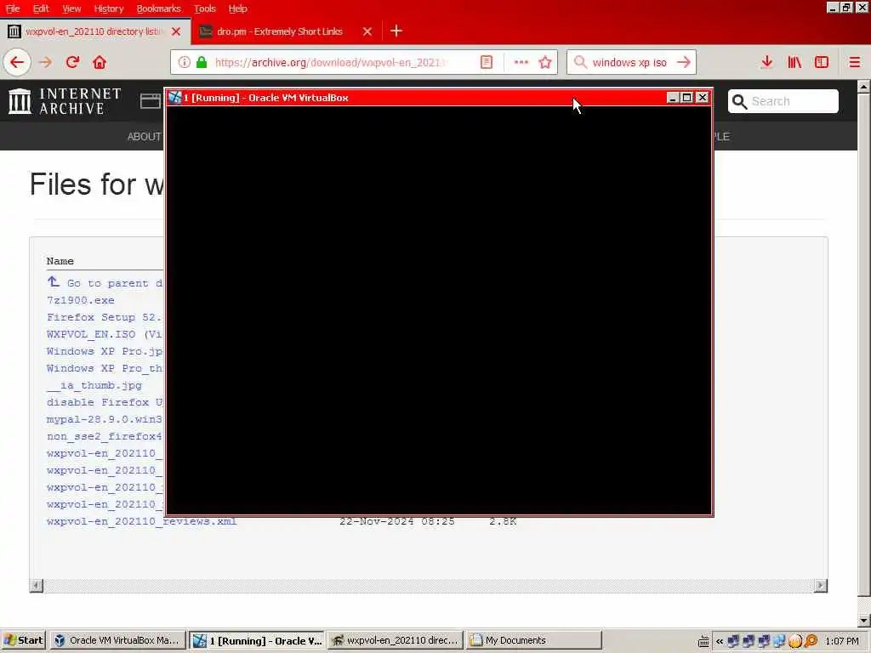Click the Internet Archive Search box
Screen dimensions: 871x653
click(x=783, y=101)
